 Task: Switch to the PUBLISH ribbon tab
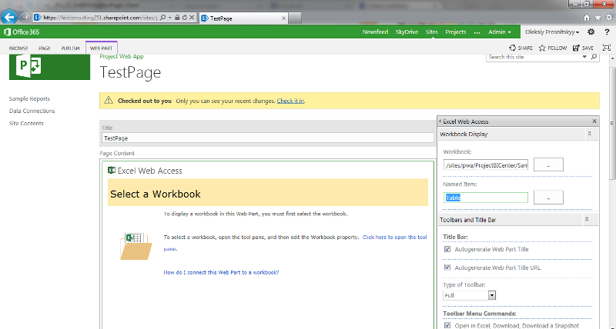coord(70,48)
